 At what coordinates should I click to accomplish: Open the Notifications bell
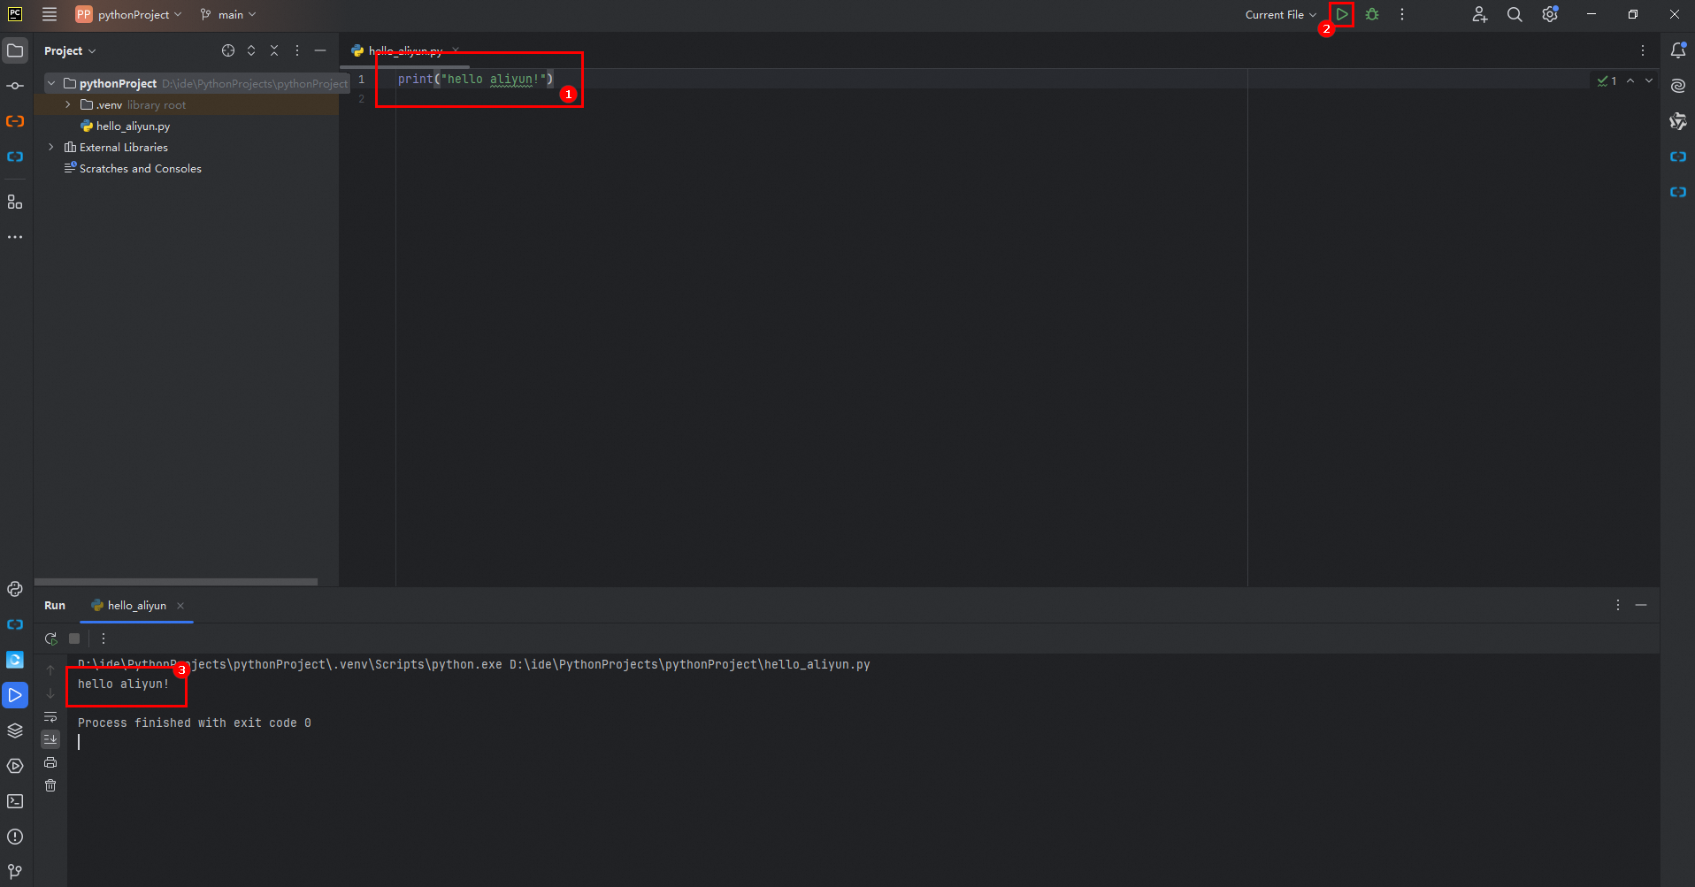tap(1678, 50)
